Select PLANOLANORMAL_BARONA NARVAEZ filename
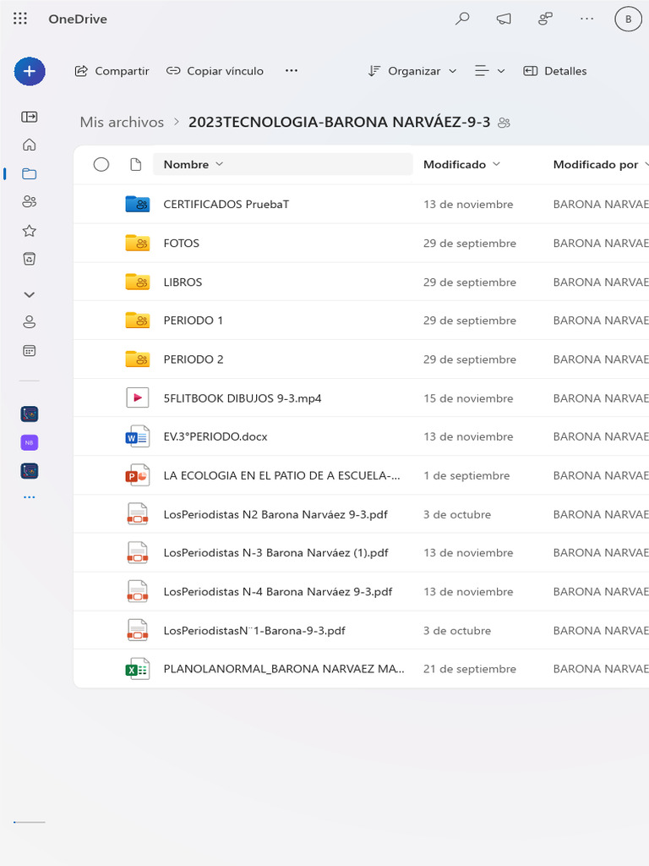This screenshot has height=866, width=649. [284, 669]
